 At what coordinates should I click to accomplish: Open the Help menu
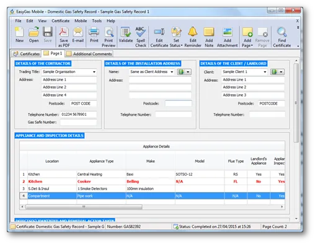tap(111, 21)
